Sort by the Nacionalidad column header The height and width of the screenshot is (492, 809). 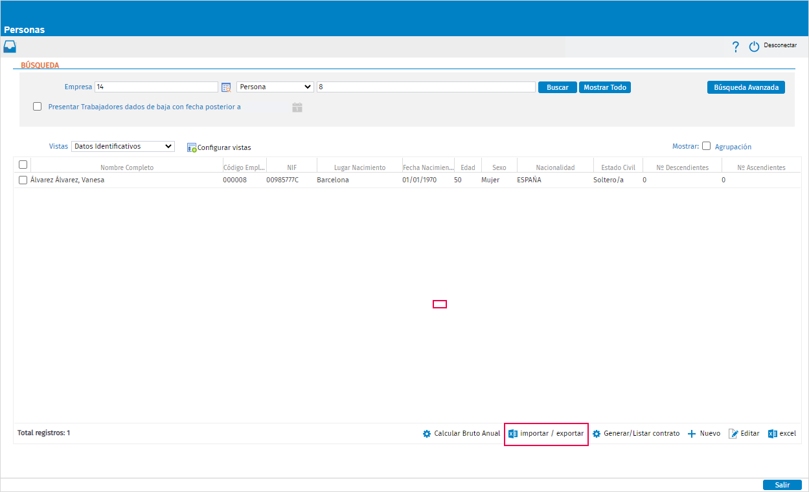click(x=555, y=167)
